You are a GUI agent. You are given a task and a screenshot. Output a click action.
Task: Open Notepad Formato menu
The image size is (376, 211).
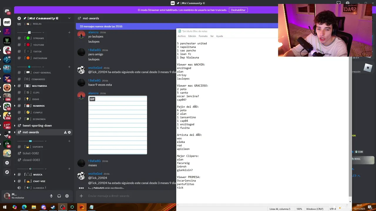point(203,36)
